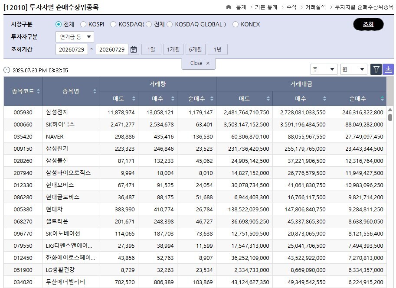Select KOSDAQ market radio button
Viewport: 396px width, 288px height.
(113, 24)
